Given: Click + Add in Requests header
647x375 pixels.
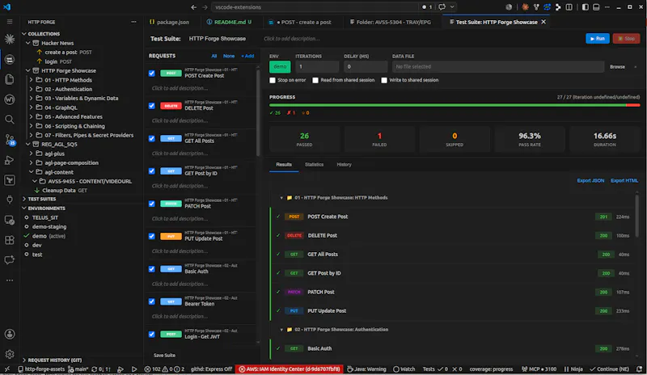Looking at the screenshot, I should [247, 56].
